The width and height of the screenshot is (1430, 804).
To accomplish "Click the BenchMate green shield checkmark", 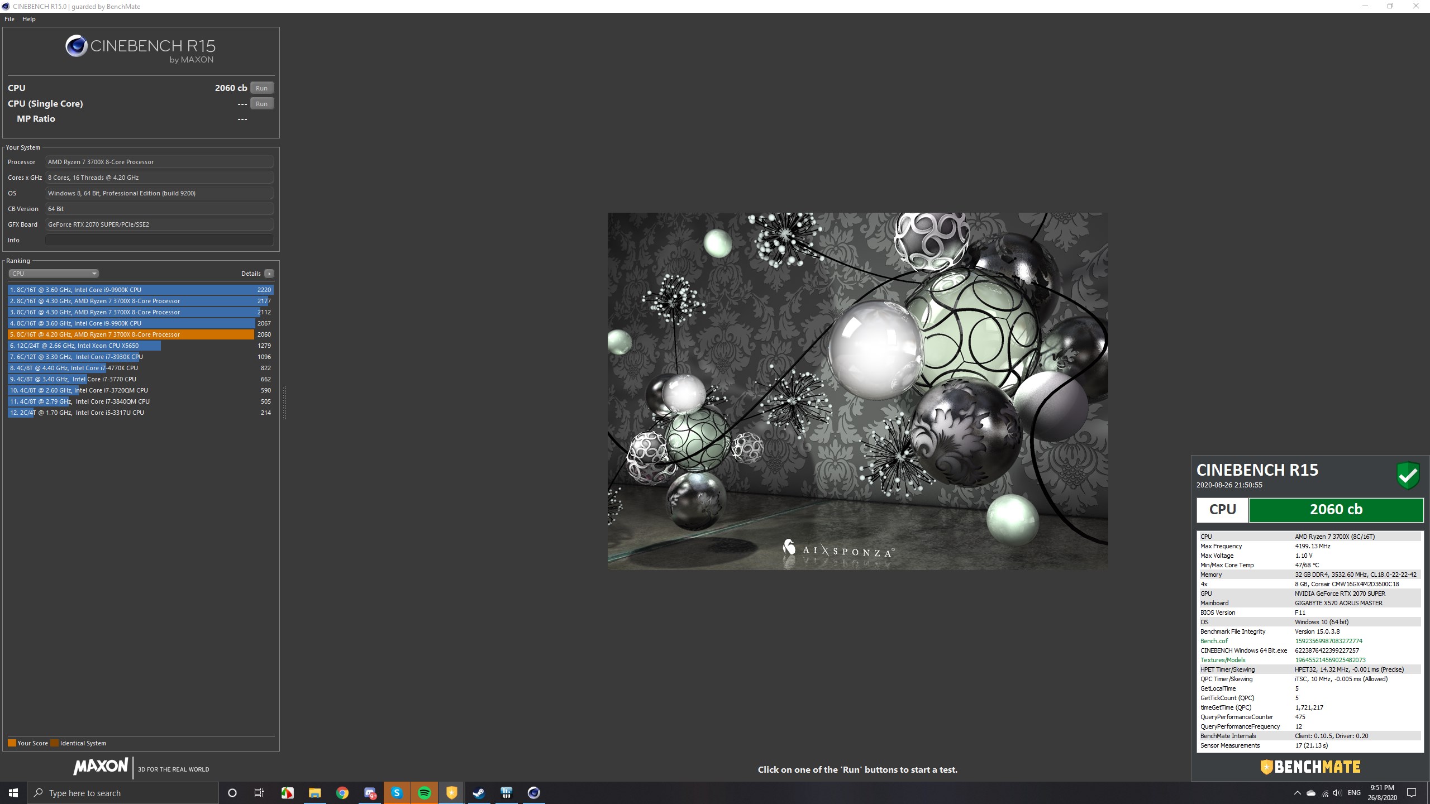I will point(1408,476).
